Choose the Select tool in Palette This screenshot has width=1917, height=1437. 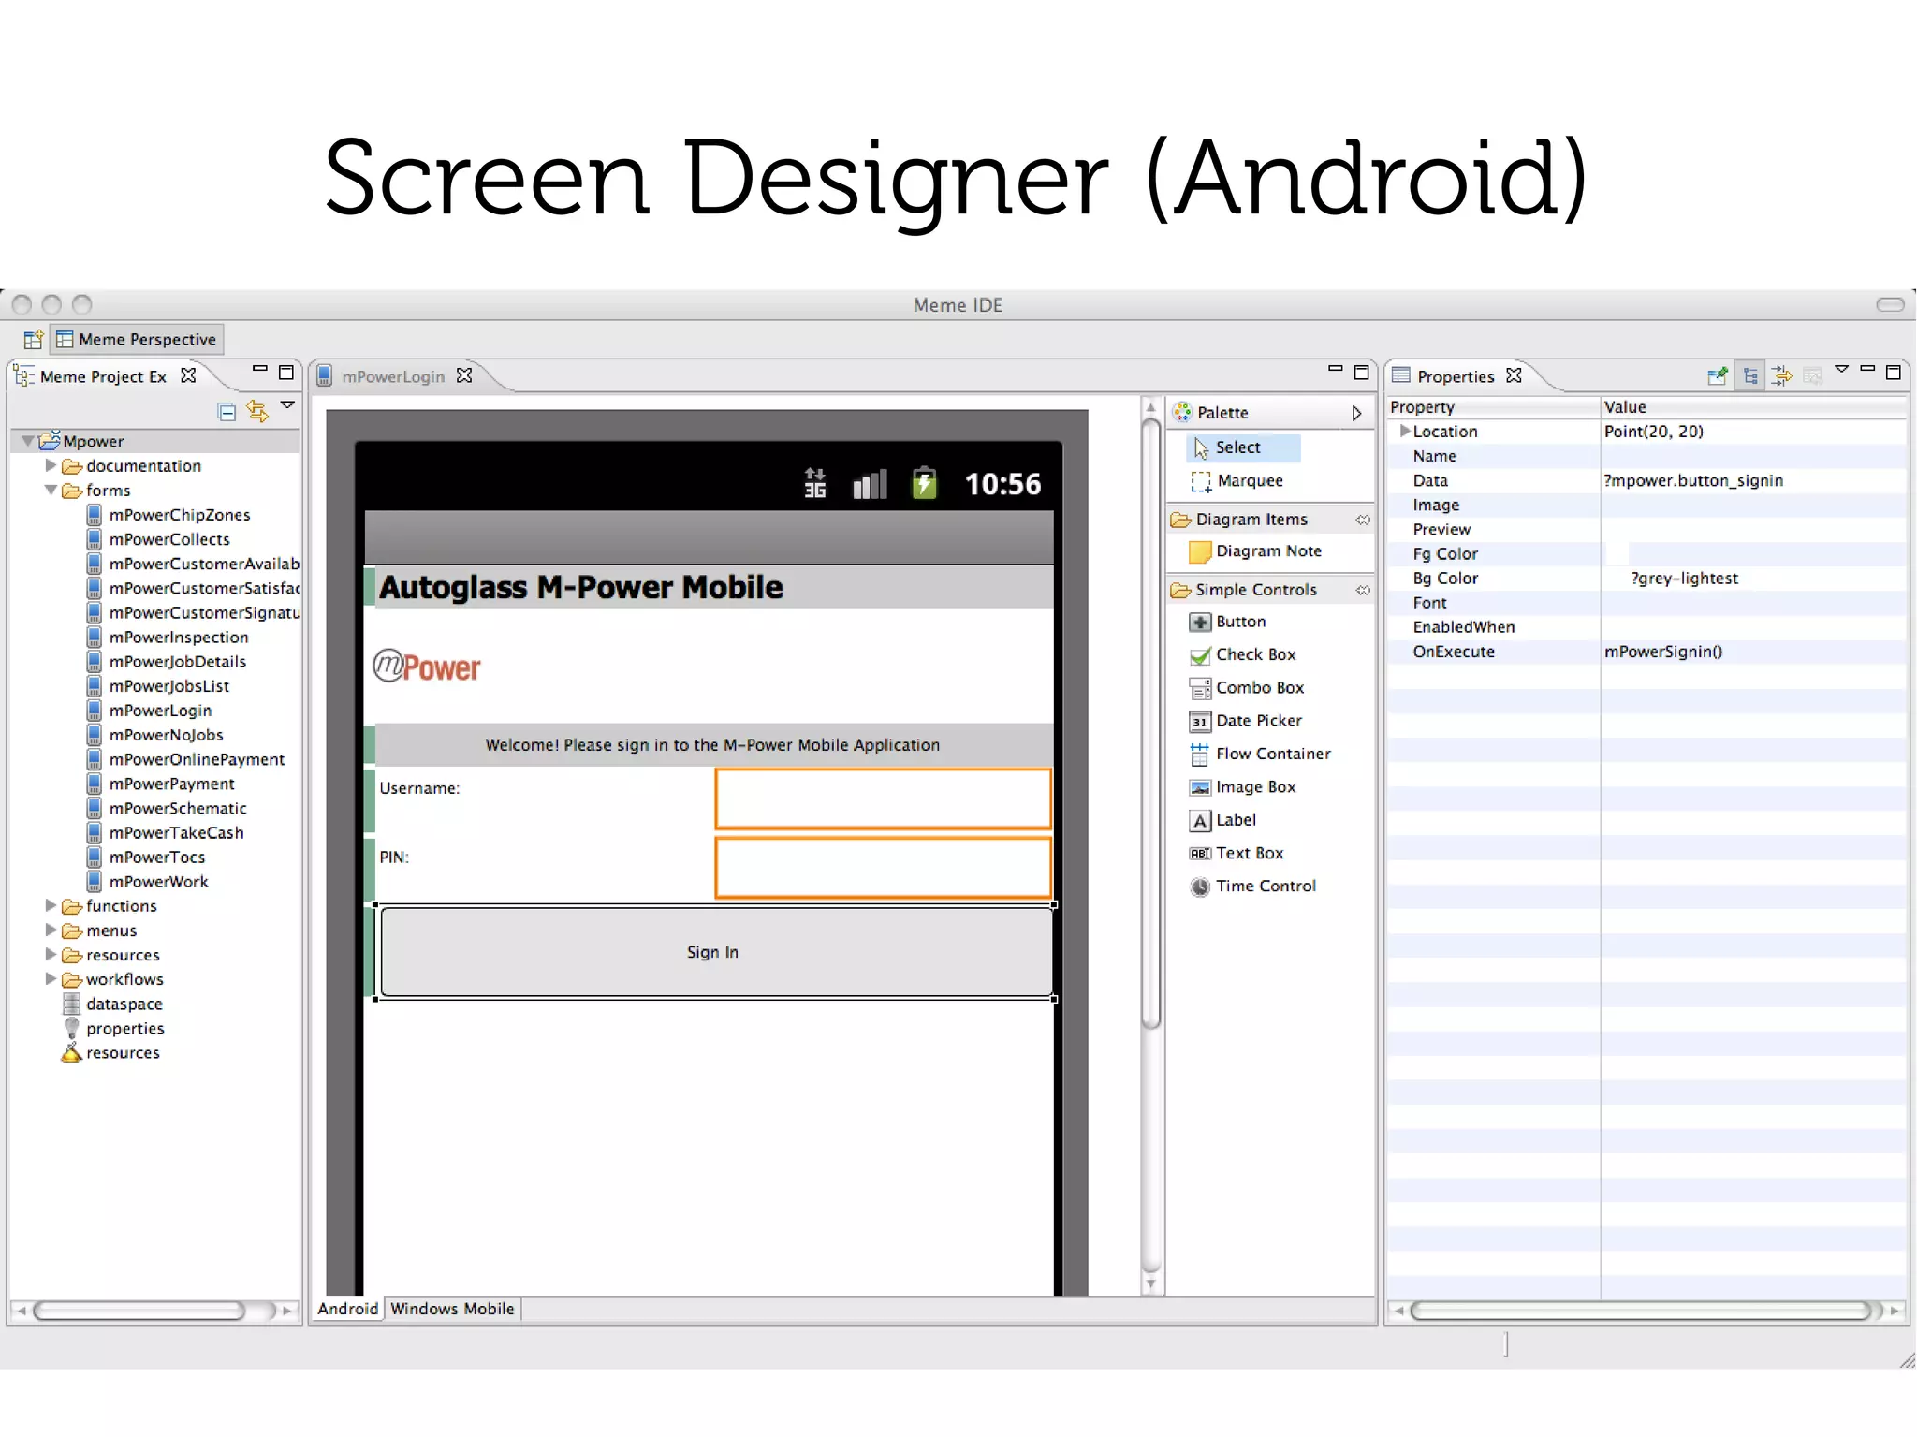tap(1244, 447)
